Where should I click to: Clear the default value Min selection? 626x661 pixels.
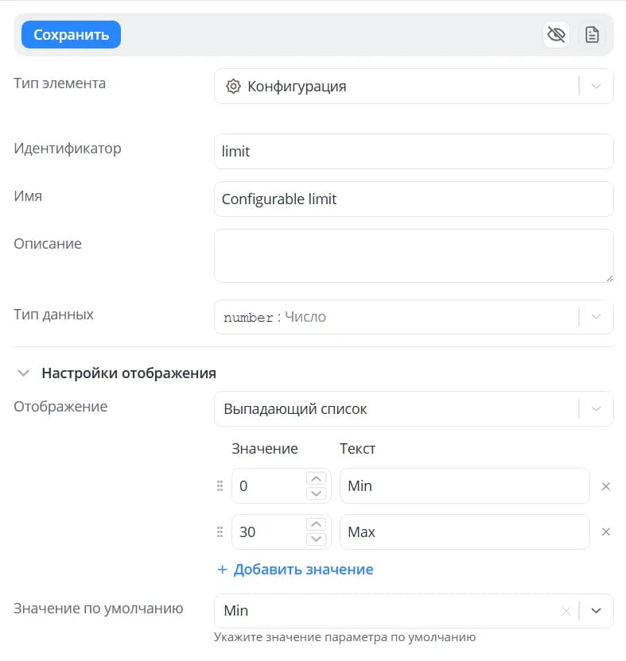click(x=566, y=611)
